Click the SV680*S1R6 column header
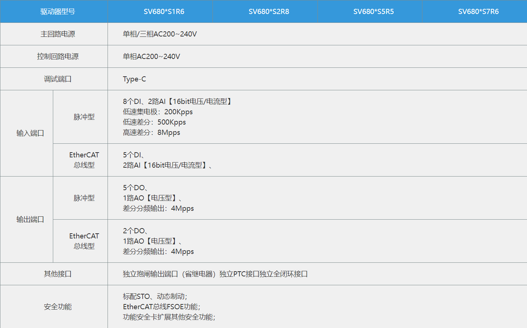Image resolution: width=527 pixels, height=328 pixels. tap(164, 11)
